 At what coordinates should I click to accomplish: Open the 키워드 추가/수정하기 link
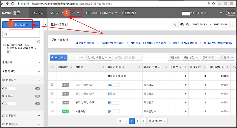[185, 43]
